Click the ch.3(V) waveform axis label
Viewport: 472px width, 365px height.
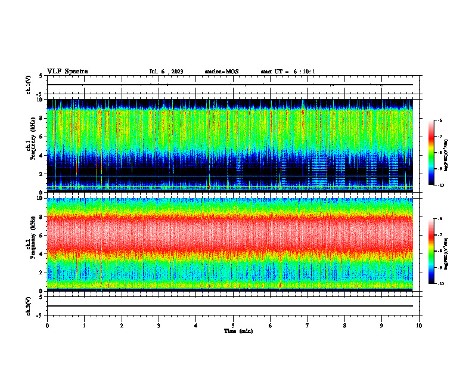[x=29, y=306]
